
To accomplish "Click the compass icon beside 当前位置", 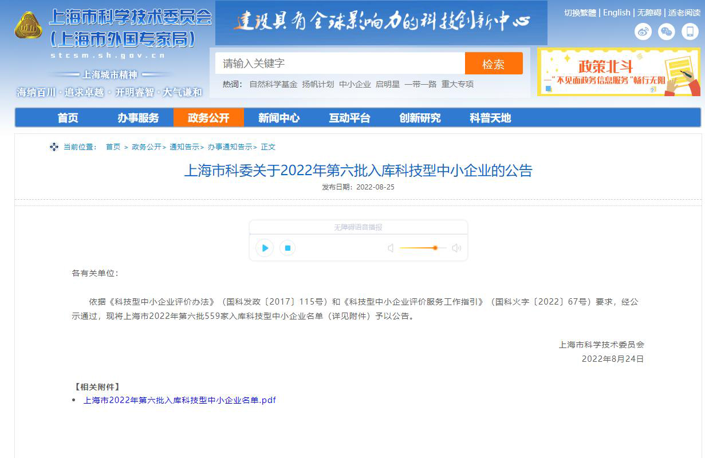I will (x=53, y=147).
